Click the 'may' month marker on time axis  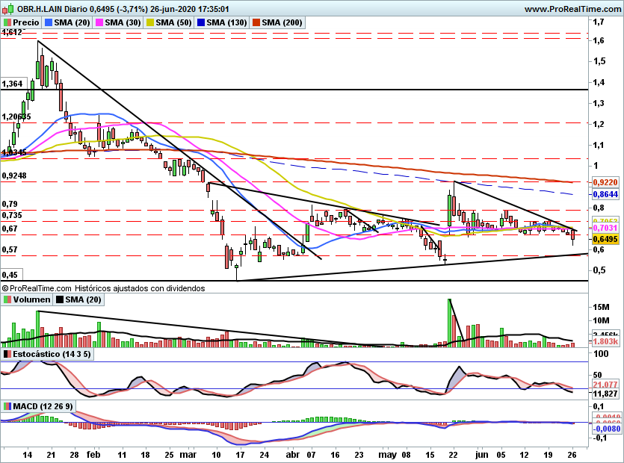(387, 454)
